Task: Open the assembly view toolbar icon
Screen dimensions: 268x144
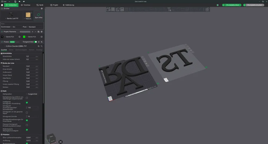Action: pos(207,9)
